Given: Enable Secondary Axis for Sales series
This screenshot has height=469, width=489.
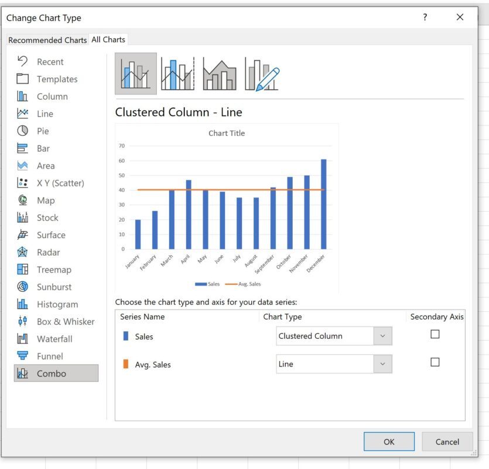Looking at the screenshot, I should point(435,334).
